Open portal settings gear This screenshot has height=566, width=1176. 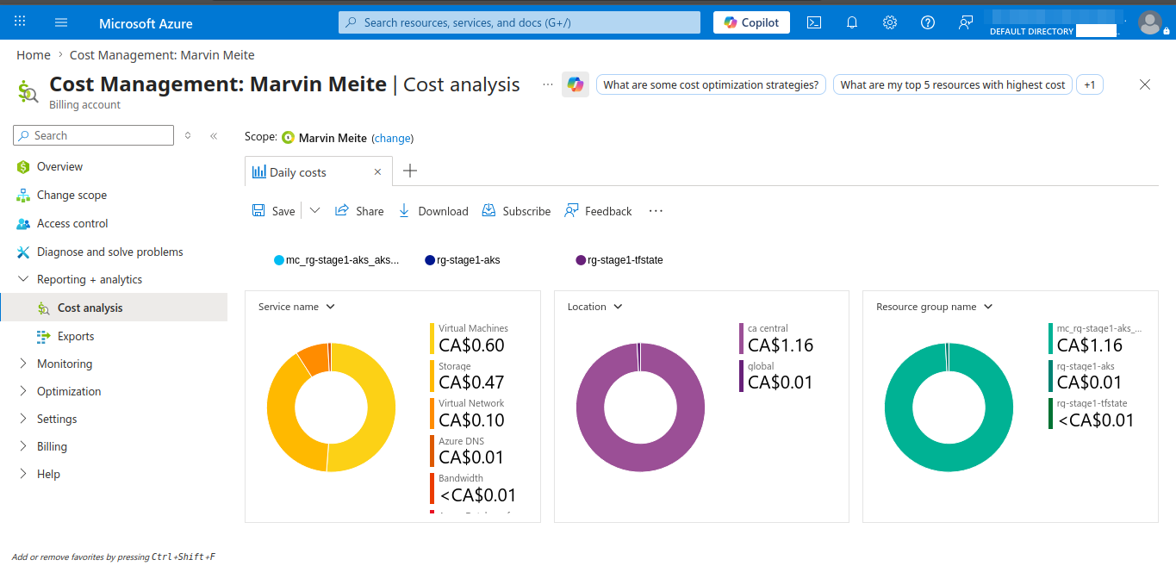890,22
